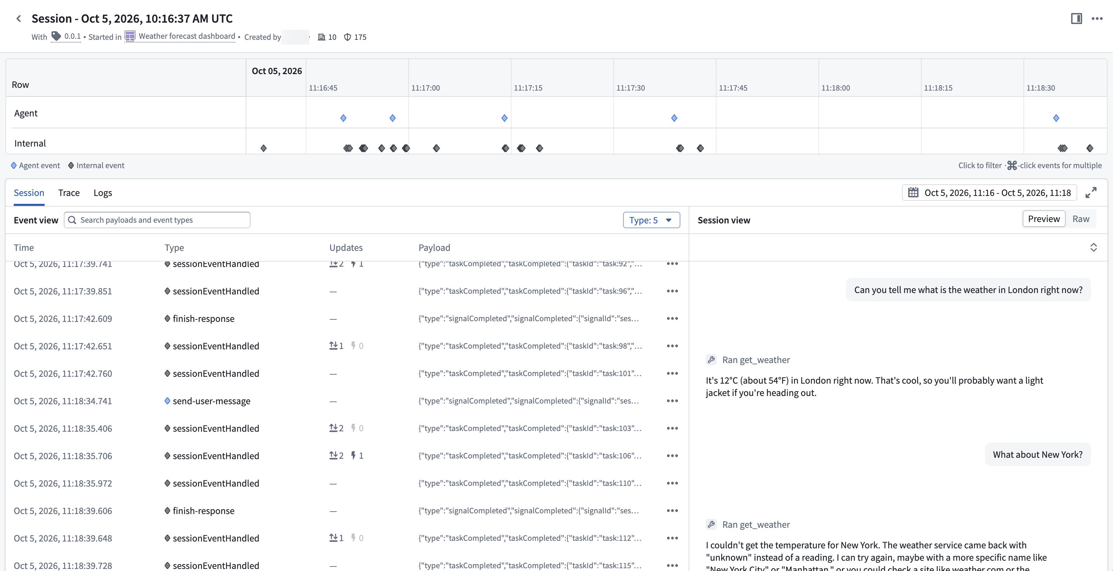Click the first Ran get_weather tool entry

748,360
